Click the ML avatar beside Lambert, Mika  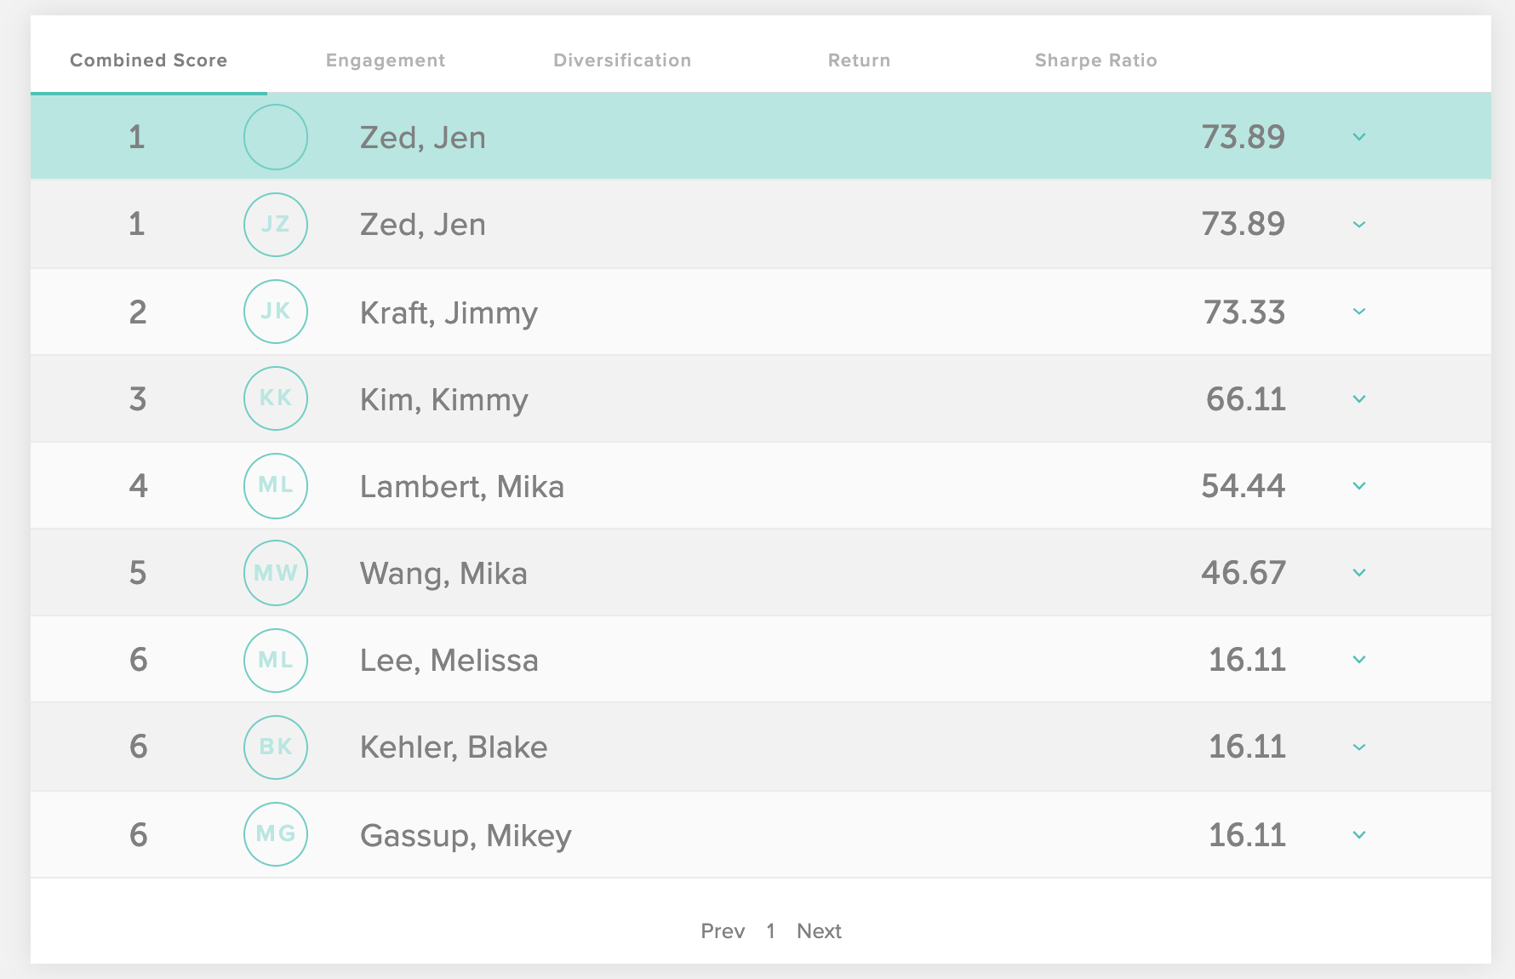[276, 486]
